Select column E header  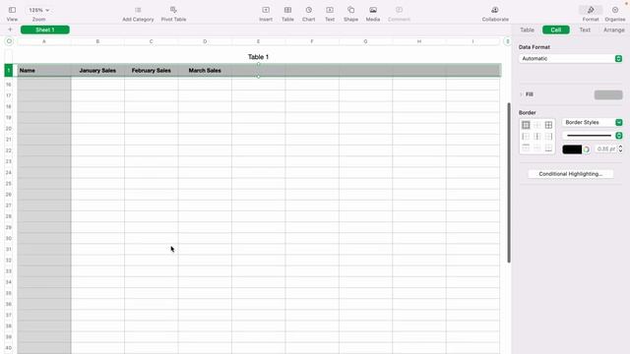[x=258, y=41]
